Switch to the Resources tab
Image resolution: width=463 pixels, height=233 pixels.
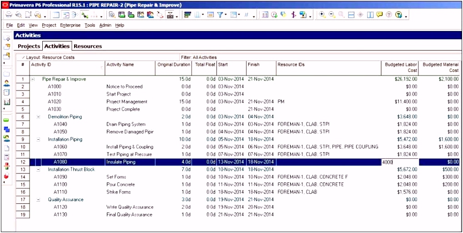pyautogui.click(x=88, y=46)
